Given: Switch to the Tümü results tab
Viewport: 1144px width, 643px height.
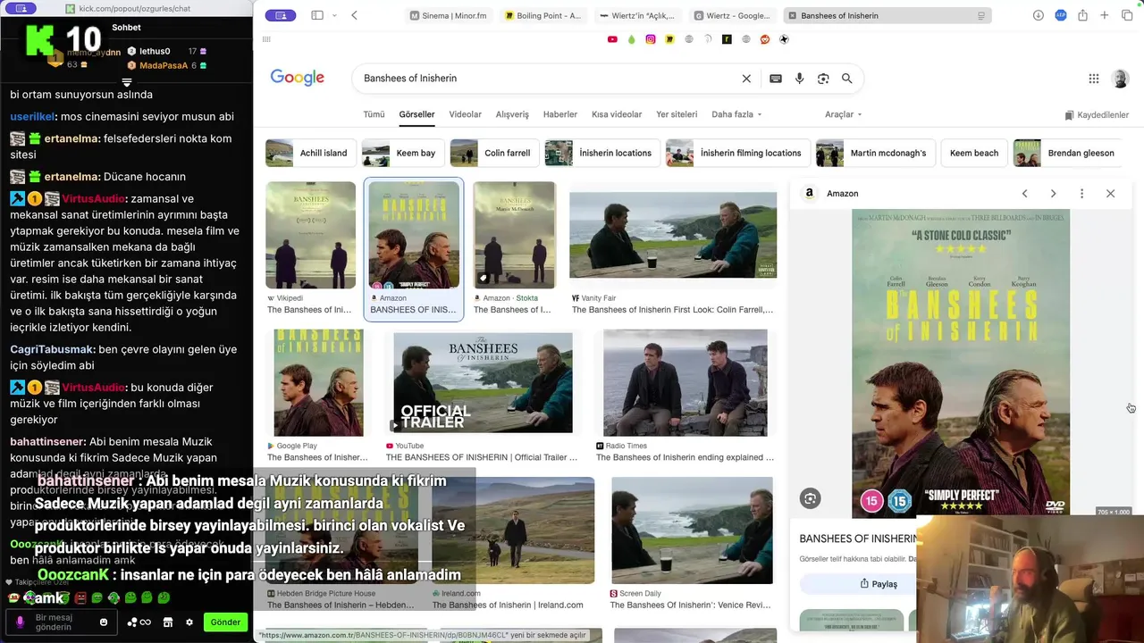Looking at the screenshot, I should [374, 114].
